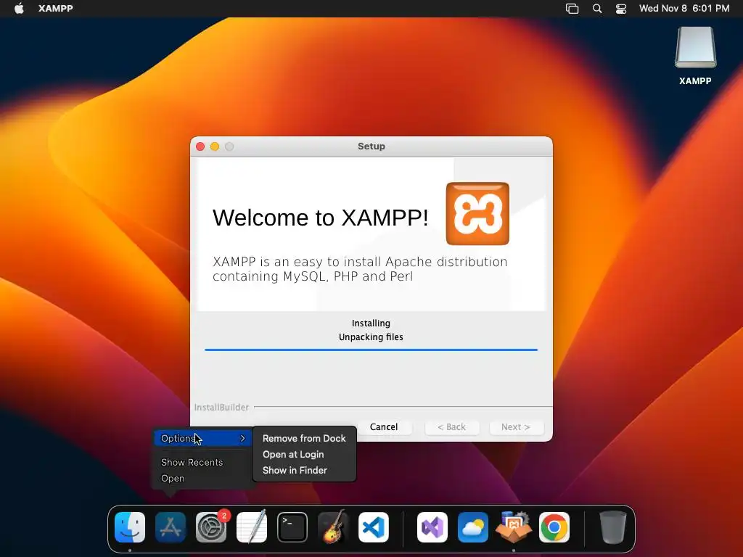This screenshot has width=743, height=557.
Task: Click the Stage Manager windows icon in menu bar
Action: tap(572, 9)
